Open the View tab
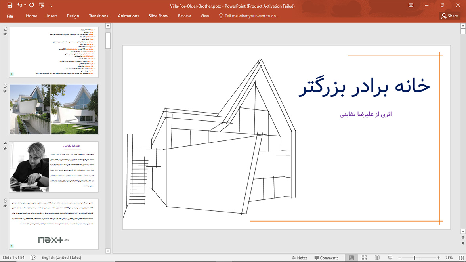The height and width of the screenshot is (262, 466). coord(204,16)
